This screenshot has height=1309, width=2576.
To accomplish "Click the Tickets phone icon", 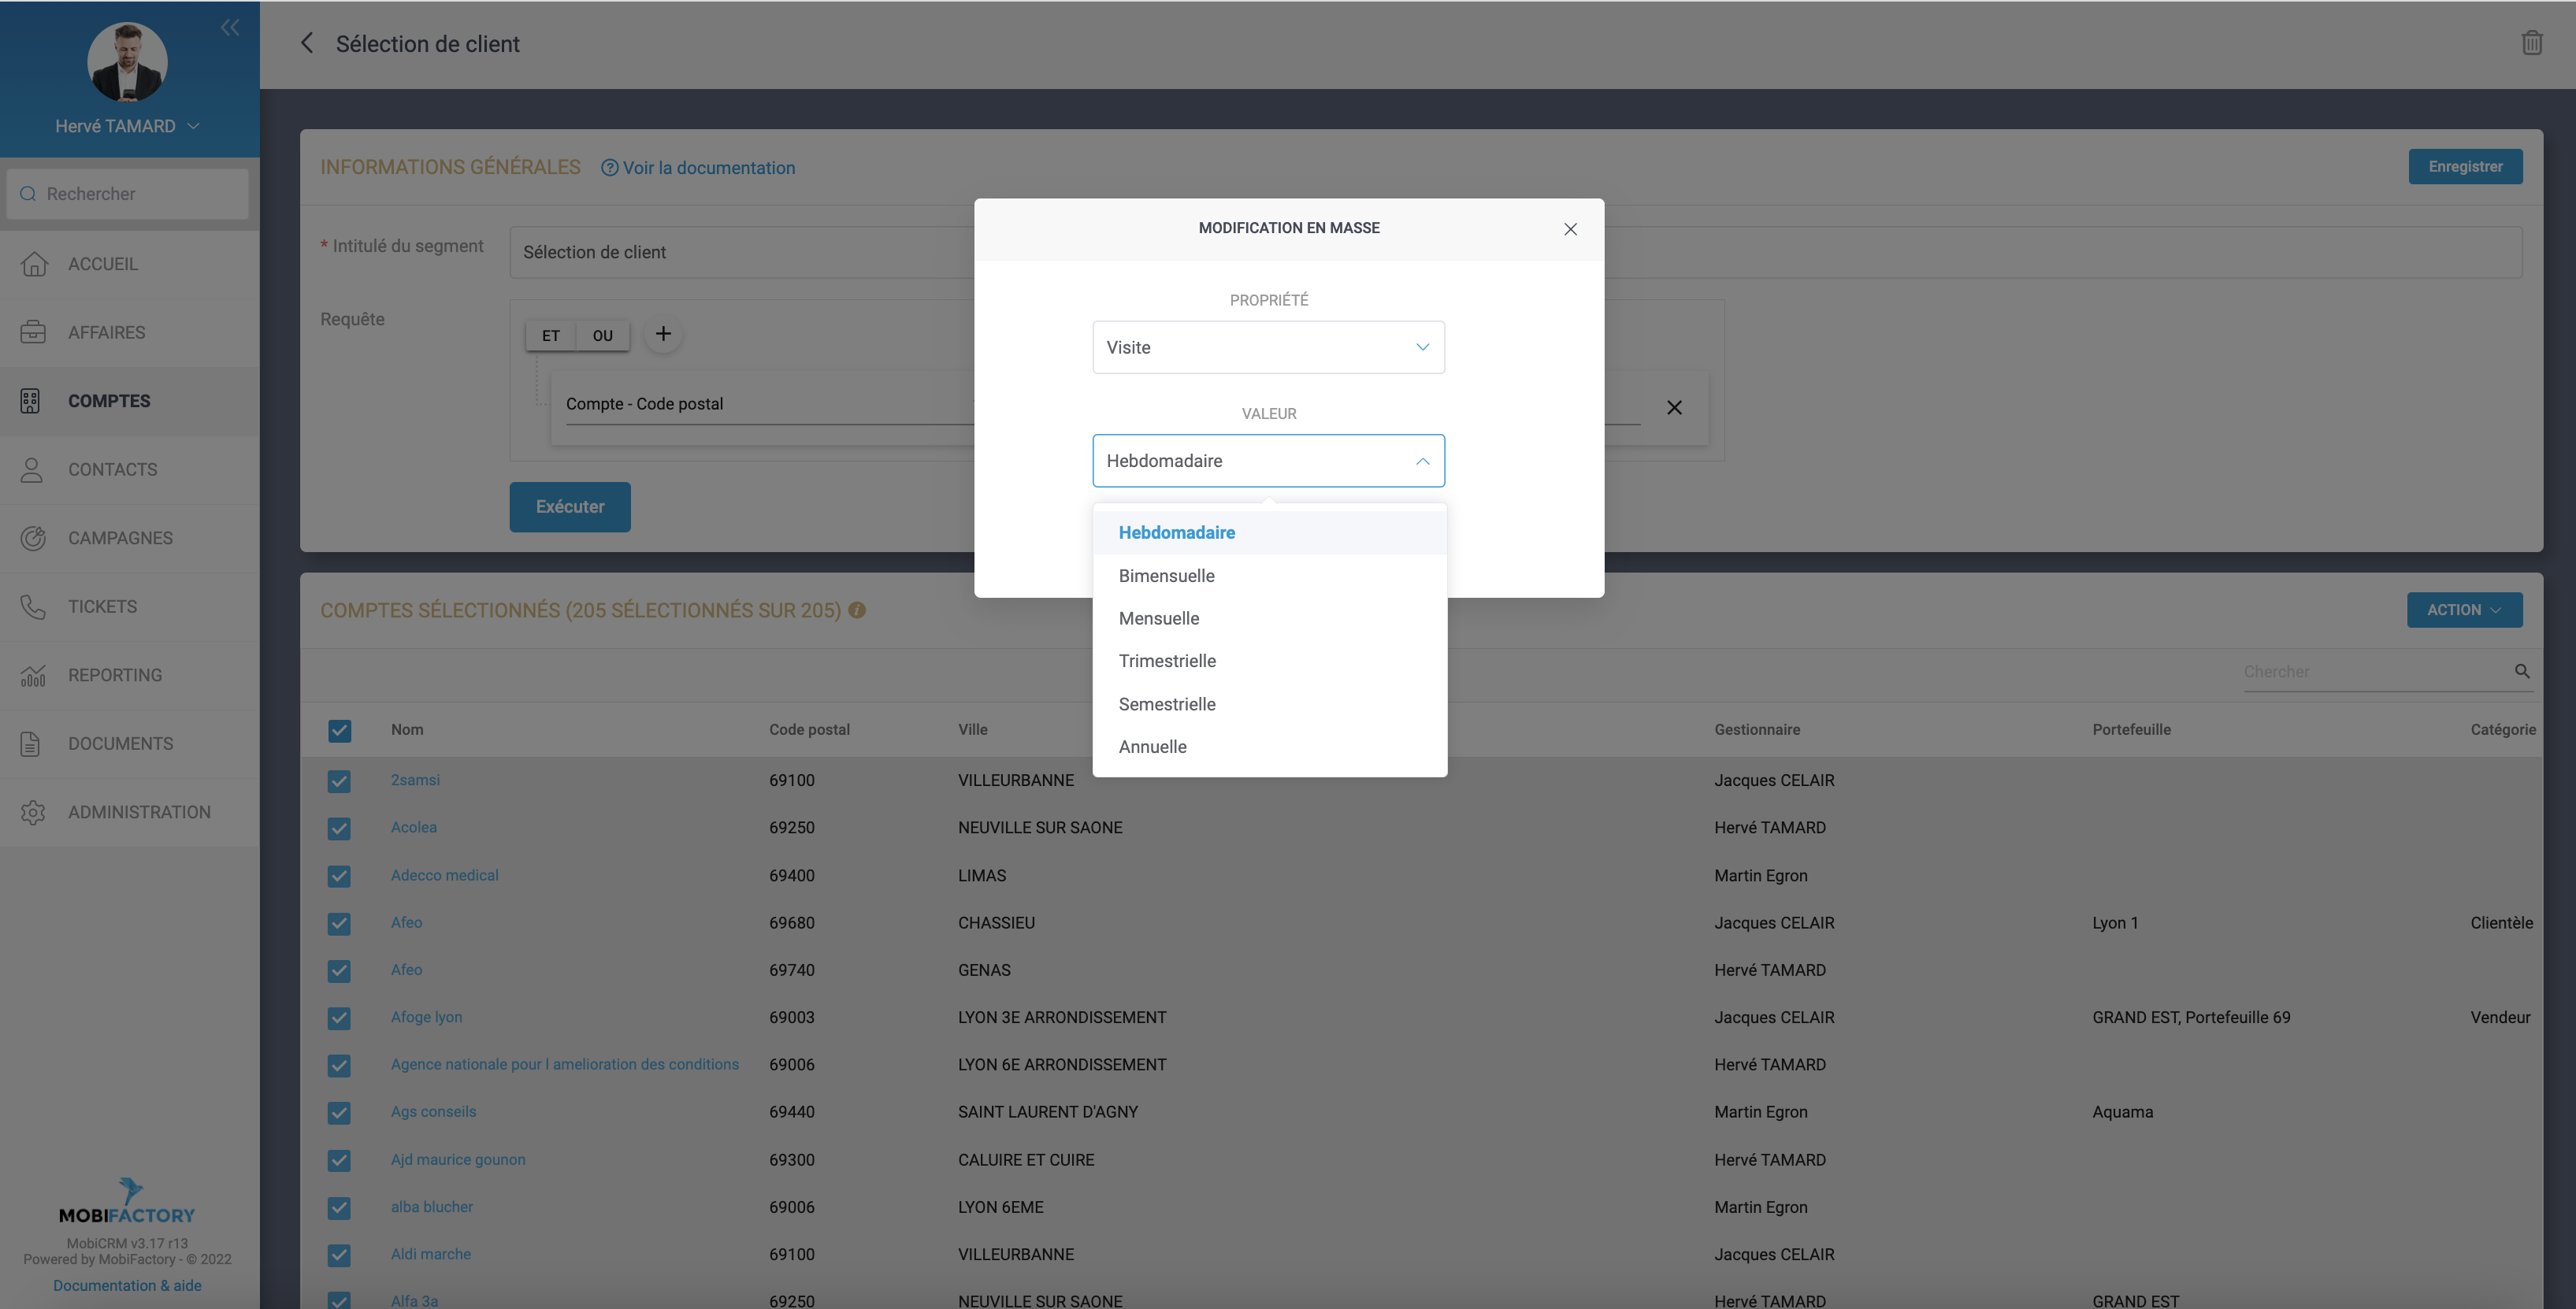I will tap(33, 607).
